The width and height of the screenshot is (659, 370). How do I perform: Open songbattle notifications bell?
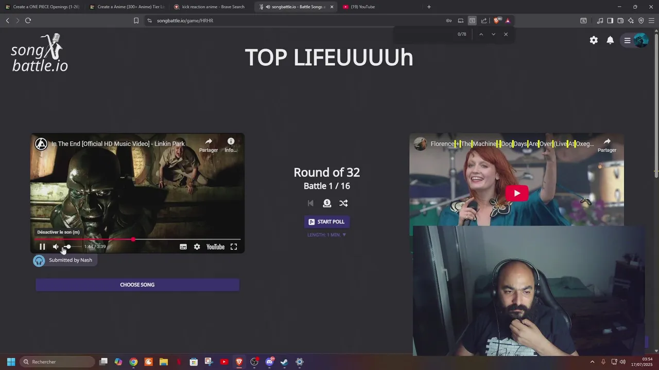coord(610,40)
